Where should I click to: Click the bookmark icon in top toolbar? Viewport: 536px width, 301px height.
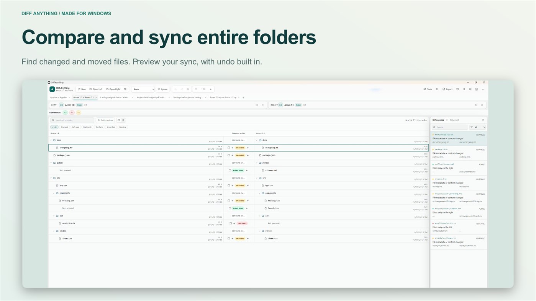pos(464,89)
